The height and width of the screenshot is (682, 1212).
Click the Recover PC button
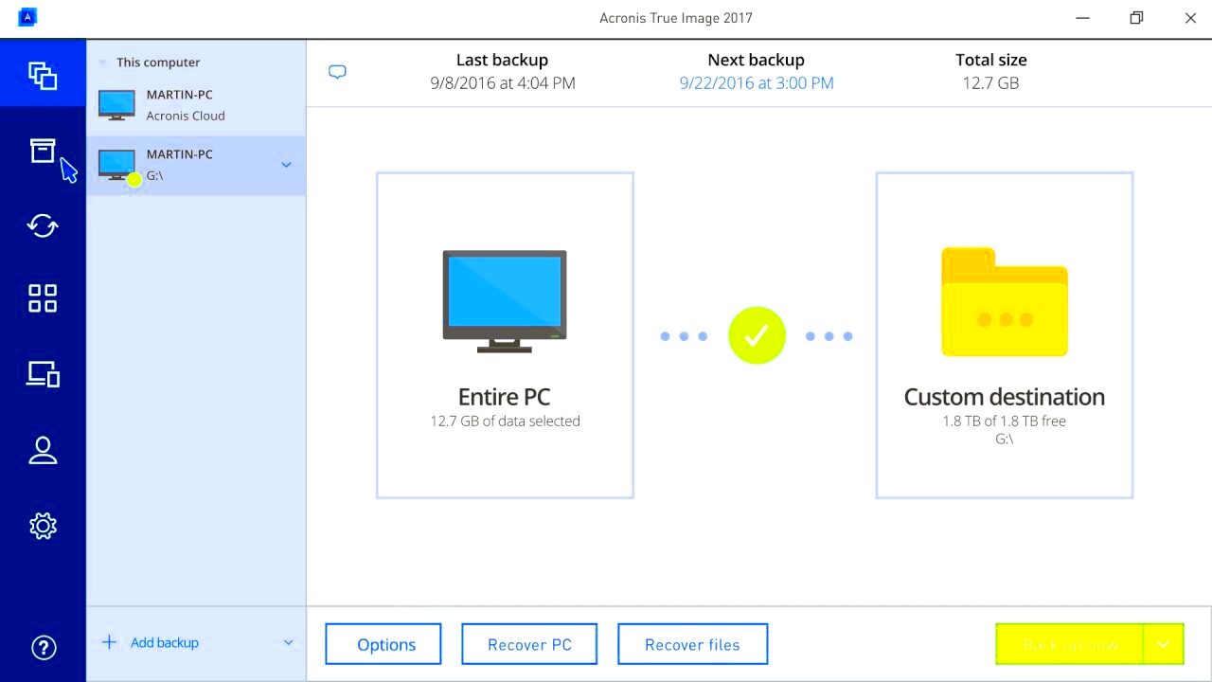[529, 644]
